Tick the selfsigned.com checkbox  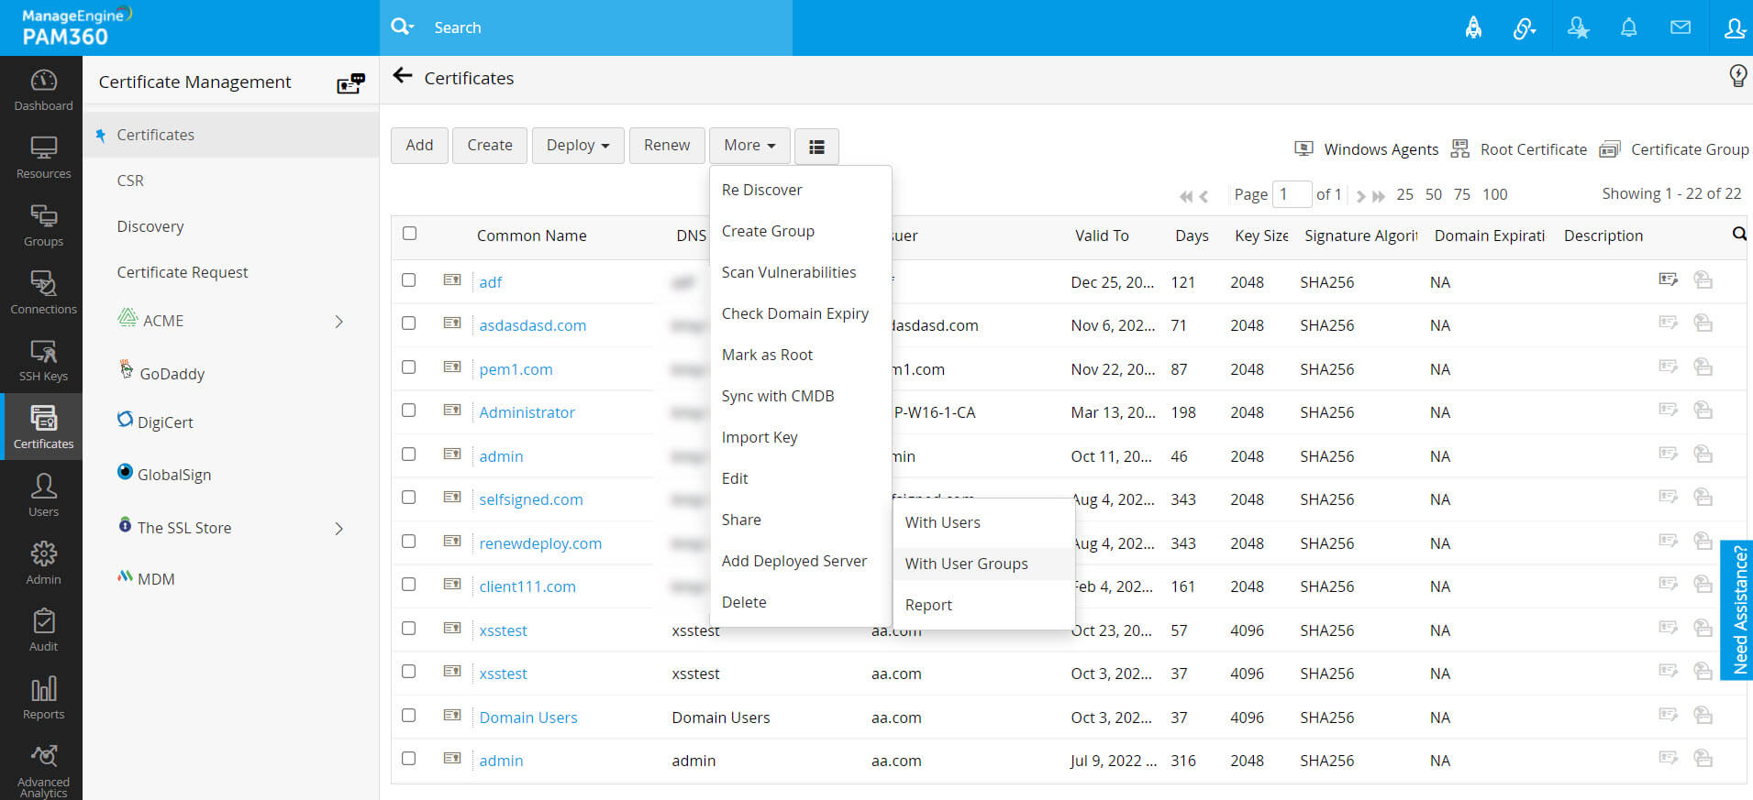click(409, 497)
